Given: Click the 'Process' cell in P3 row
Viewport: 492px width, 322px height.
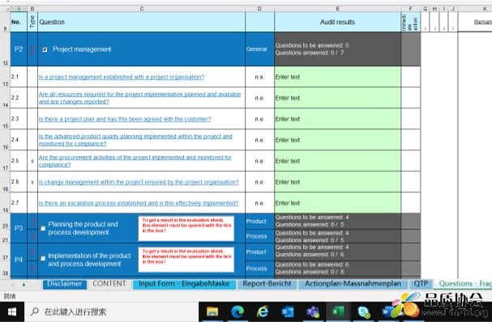Looking at the screenshot, I should pos(259,236).
